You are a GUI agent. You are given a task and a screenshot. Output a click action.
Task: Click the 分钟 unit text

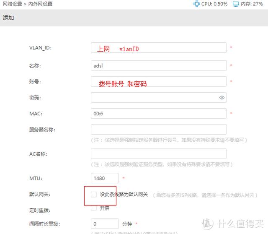click(x=127, y=224)
